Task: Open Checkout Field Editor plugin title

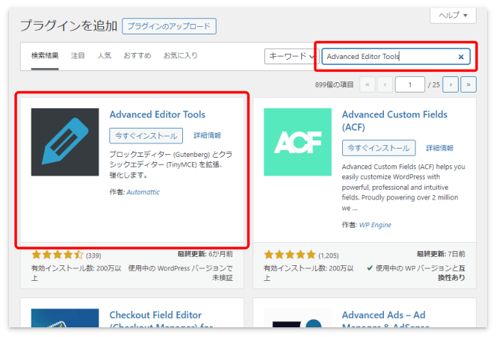Action: (x=161, y=318)
